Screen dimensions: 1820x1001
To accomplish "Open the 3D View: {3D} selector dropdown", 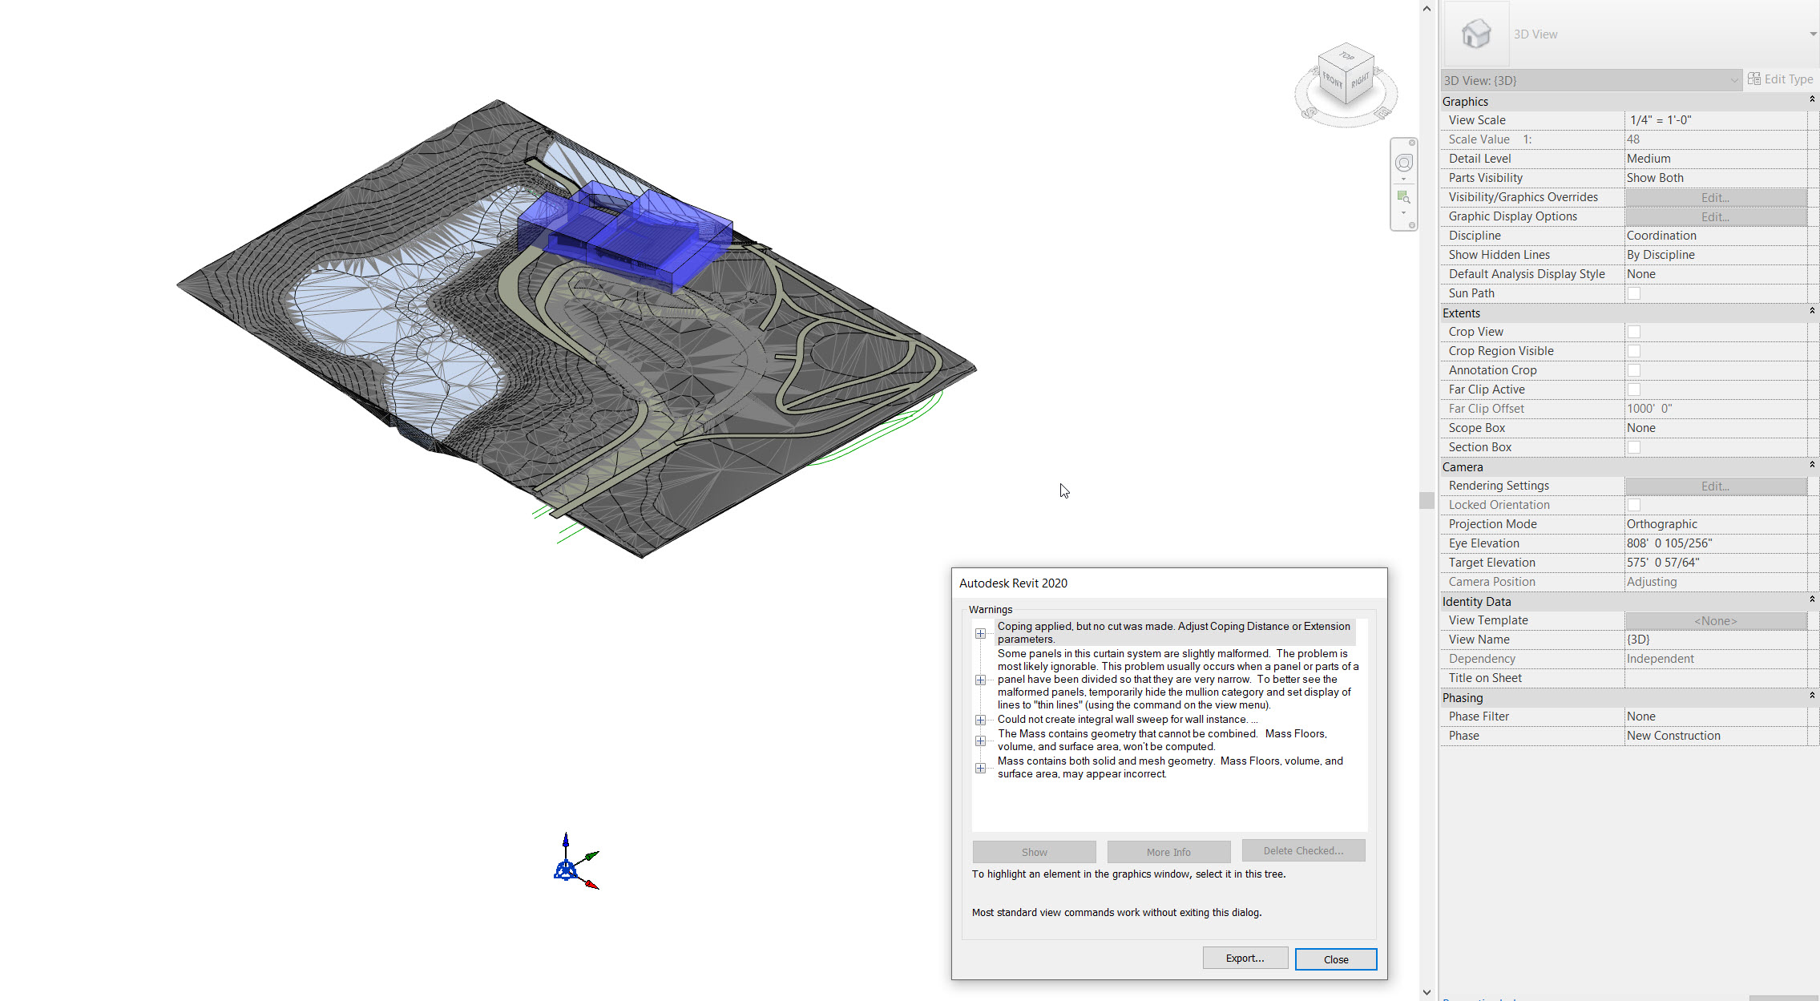I will (x=1734, y=80).
